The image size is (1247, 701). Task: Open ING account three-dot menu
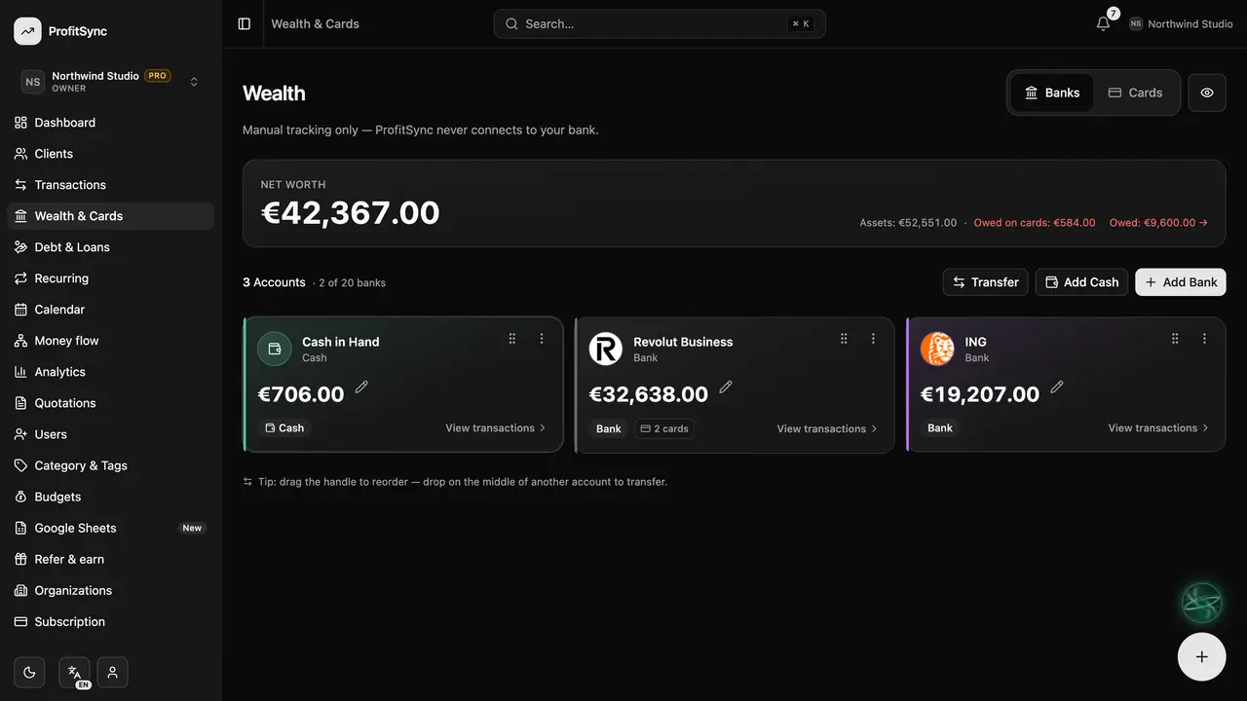pos(1204,339)
